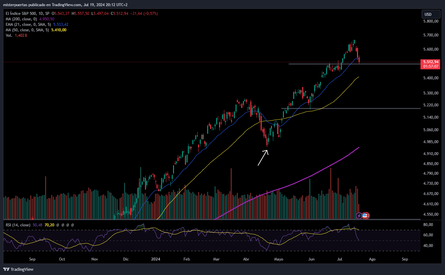Click the 5.300,00 price axis label
The width and height of the screenshot is (445, 275).
431,93
